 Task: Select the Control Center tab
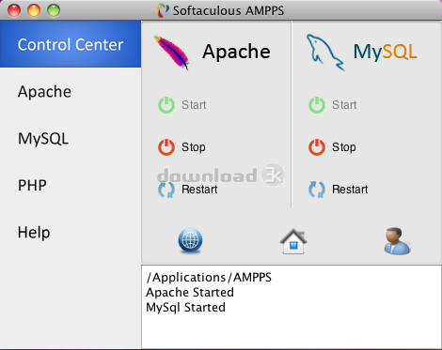pyautogui.click(x=71, y=44)
